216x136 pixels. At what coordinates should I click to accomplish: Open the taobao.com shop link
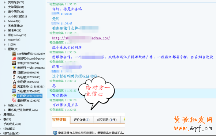pos(81,38)
